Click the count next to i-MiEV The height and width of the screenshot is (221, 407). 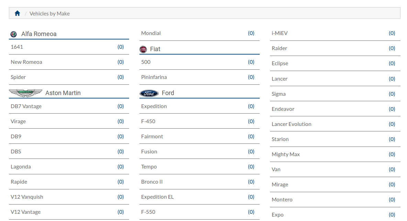pos(392,33)
